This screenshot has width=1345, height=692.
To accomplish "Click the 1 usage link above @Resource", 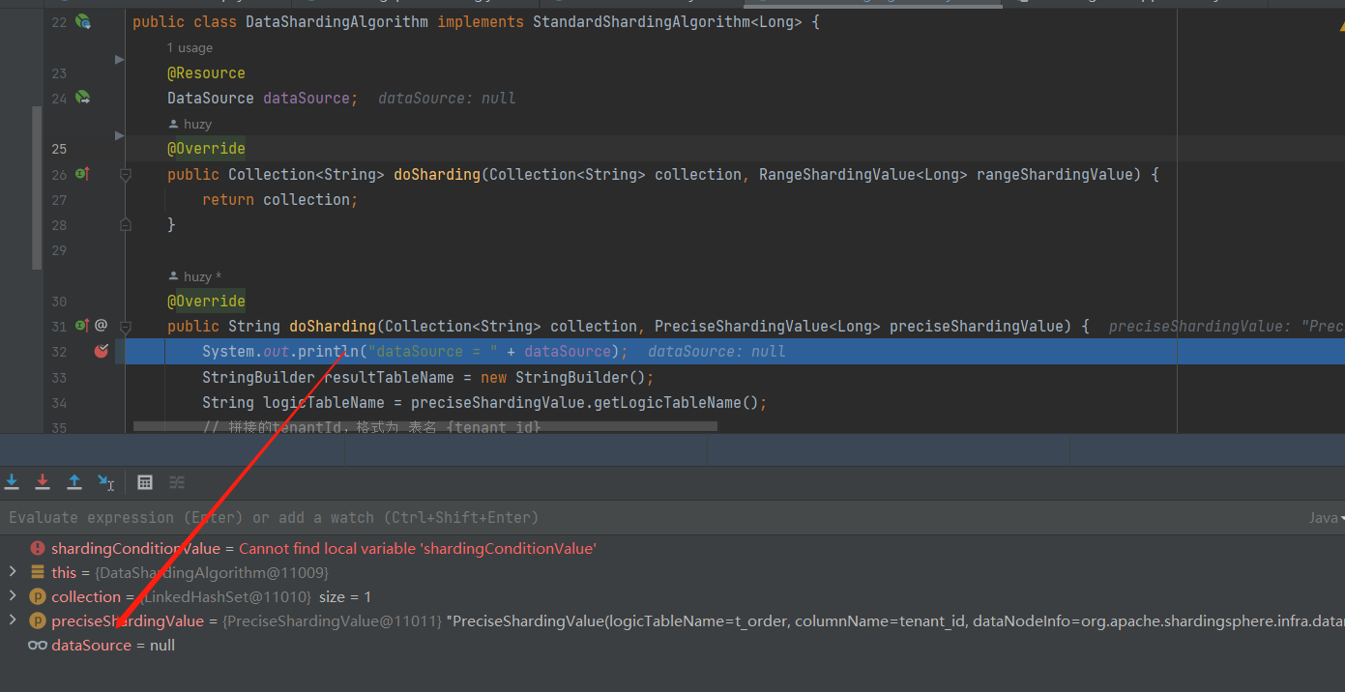I will (x=190, y=46).
